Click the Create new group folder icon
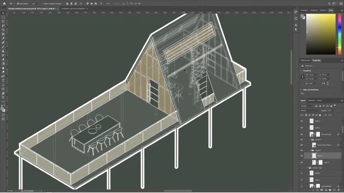Viewport: 344px width, 193px height. tap(330, 190)
